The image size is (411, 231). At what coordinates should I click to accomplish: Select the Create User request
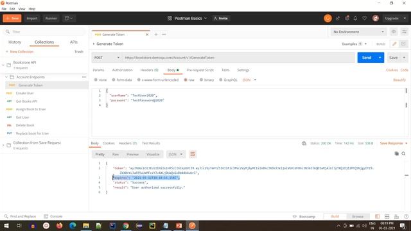point(24,93)
